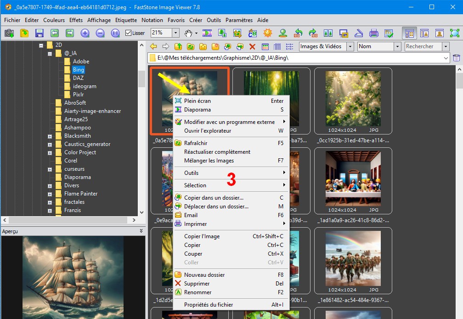Click the red X delete icon
The height and width of the screenshot is (319, 463).
pyautogui.click(x=252, y=46)
